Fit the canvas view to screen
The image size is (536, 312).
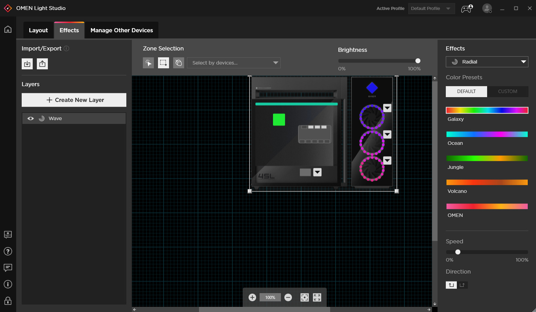(x=305, y=297)
